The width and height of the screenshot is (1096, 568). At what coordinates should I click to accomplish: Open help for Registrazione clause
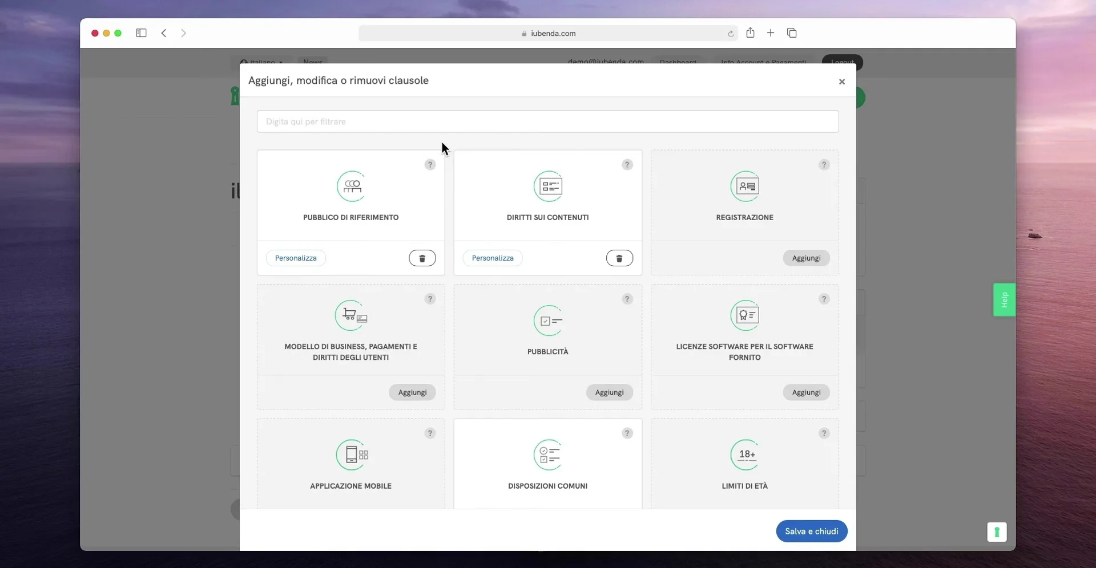tap(824, 165)
